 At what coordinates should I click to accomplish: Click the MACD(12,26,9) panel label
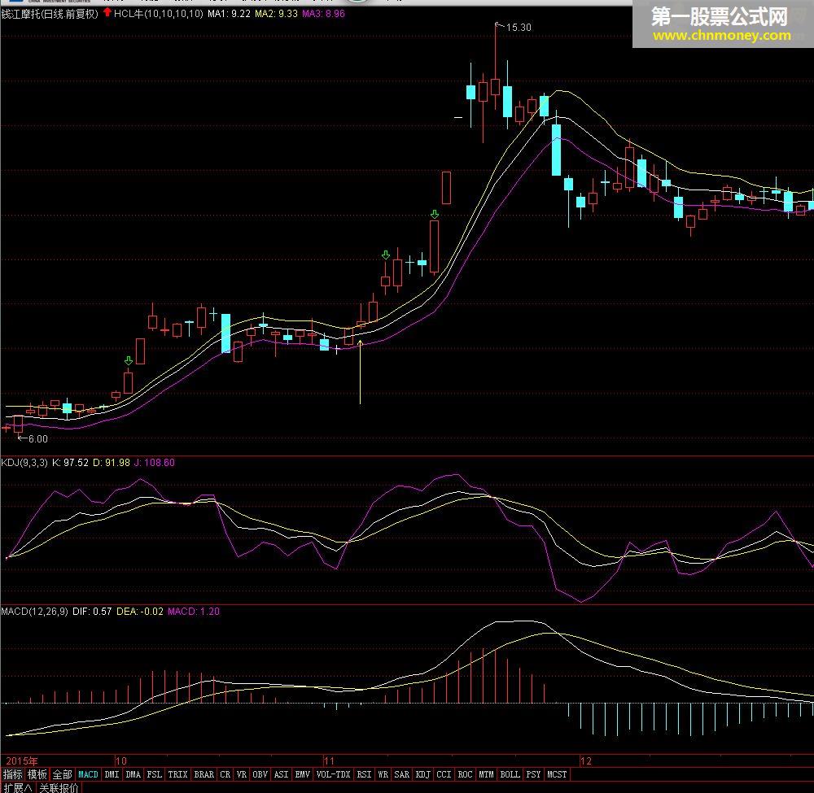pos(34,611)
